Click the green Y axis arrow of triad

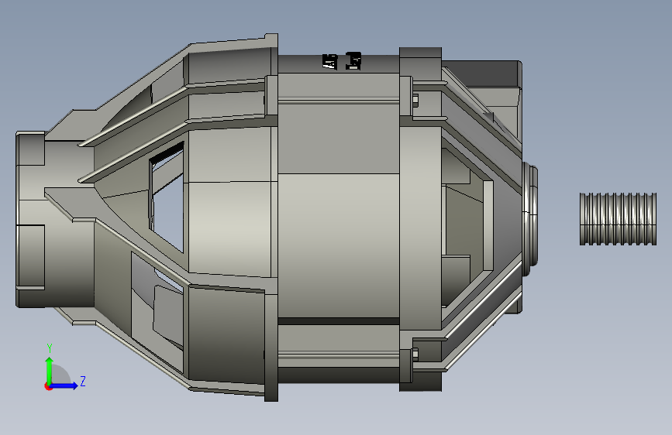(50, 370)
